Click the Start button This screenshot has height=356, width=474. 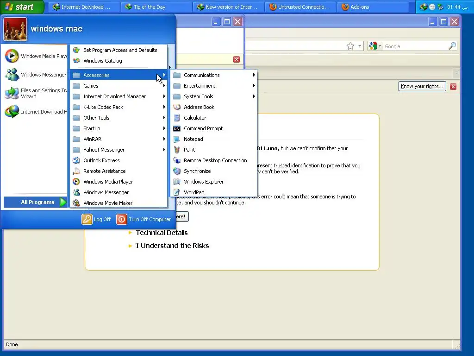(22, 6)
